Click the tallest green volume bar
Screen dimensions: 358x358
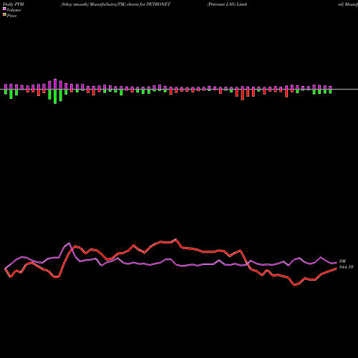click(x=55, y=97)
